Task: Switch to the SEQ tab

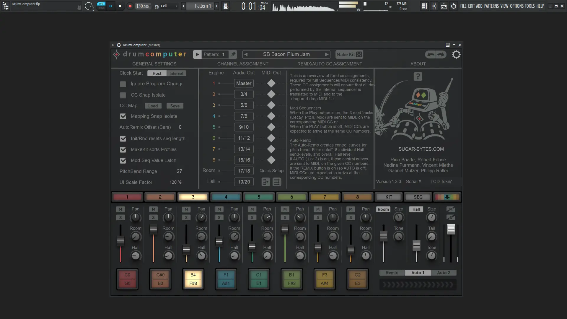Action: (x=418, y=197)
